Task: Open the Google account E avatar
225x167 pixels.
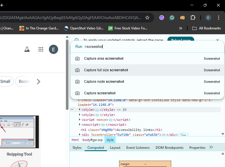Action: coord(54,49)
